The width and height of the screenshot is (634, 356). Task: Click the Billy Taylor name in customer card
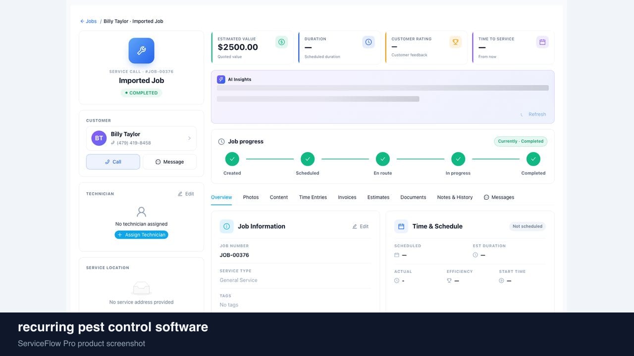[x=125, y=134]
